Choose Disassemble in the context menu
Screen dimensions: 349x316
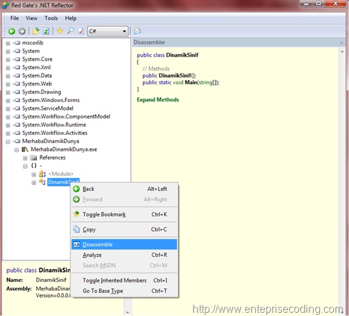pos(124,244)
